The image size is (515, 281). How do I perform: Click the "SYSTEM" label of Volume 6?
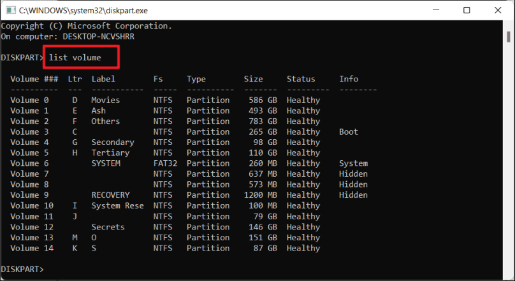[105, 163]
